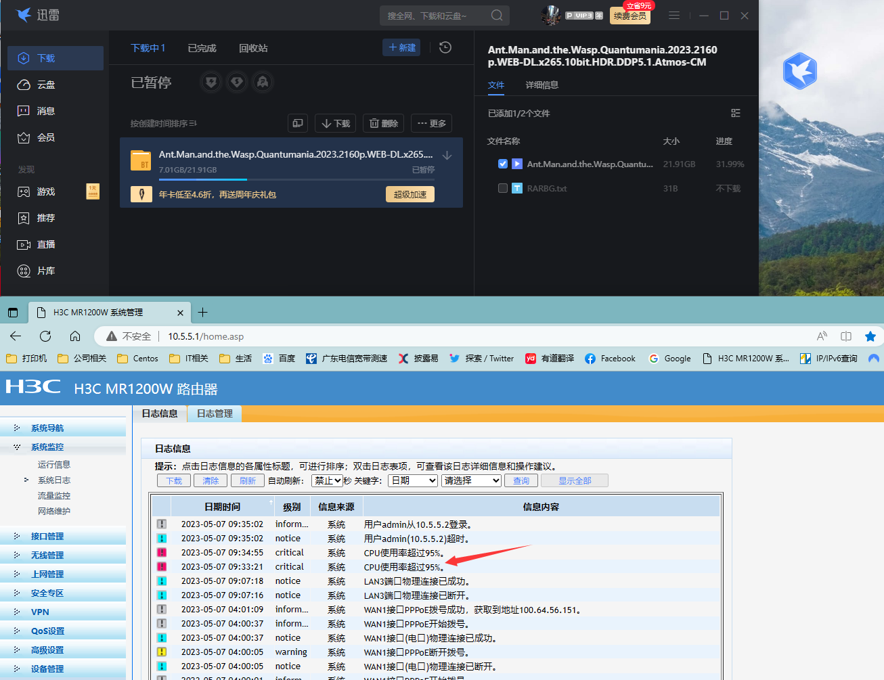Refresh the router page in browser
The height and width of the screenshot is (680, 884).
tap(45, 336)
